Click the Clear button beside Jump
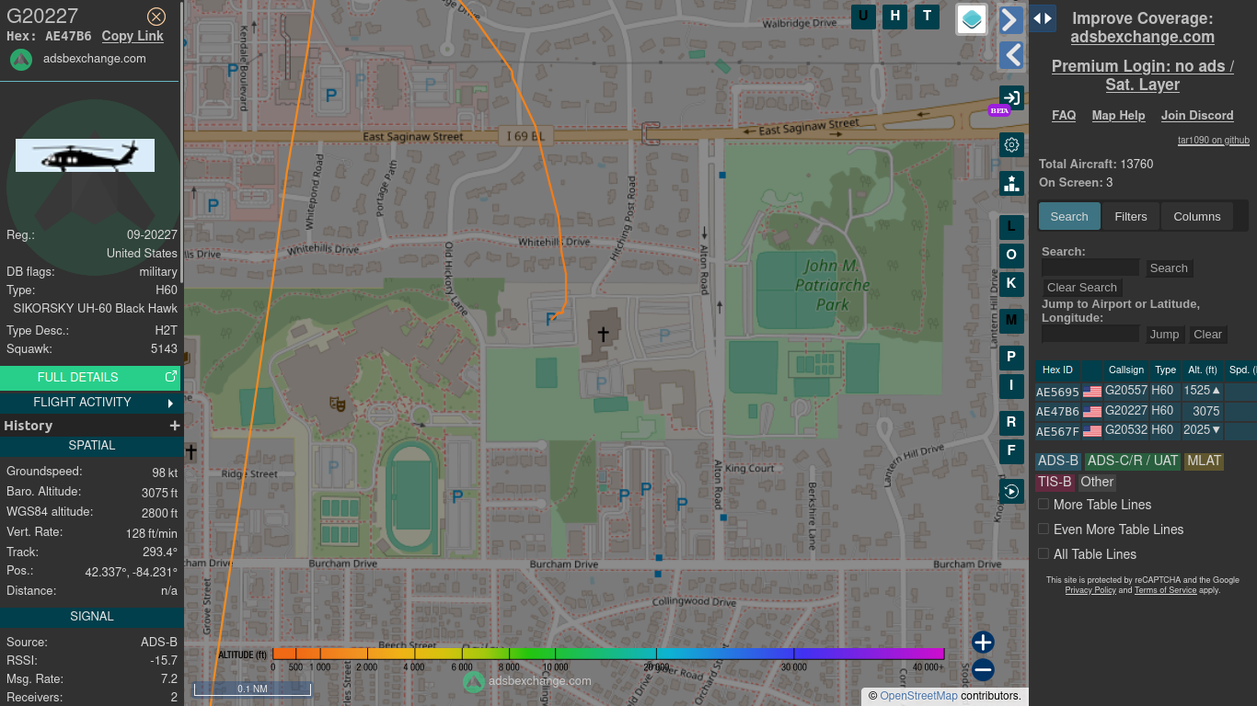 (1207, 334)
